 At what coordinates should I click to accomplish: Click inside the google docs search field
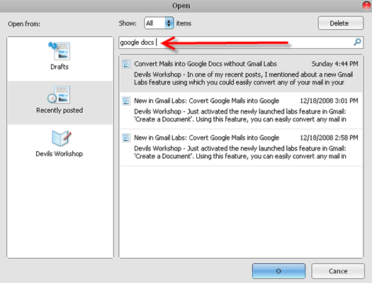pos(241,43)
